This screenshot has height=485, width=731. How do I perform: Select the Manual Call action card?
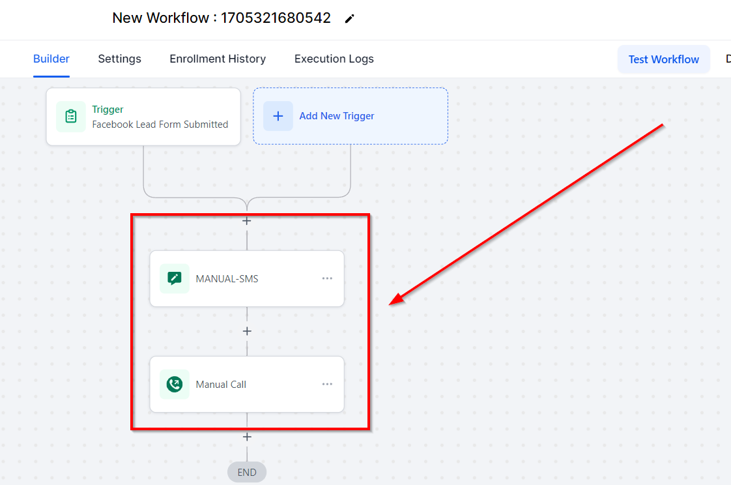(247, 384)
